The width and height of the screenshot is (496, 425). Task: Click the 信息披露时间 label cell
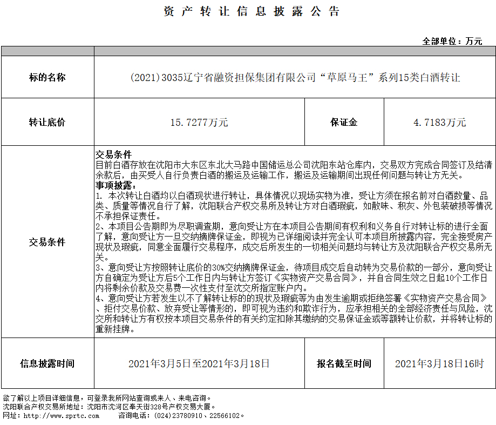47,363
